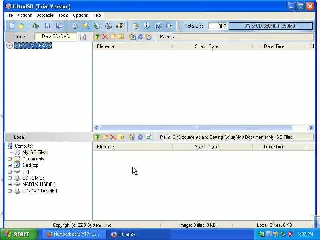Click the Mount to Virtual Drive icon
320x240 pixels.
pyautogui.click(x=108, y=26)
